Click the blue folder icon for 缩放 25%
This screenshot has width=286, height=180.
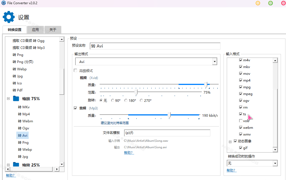pyautogui.click(x=16, y=165)
